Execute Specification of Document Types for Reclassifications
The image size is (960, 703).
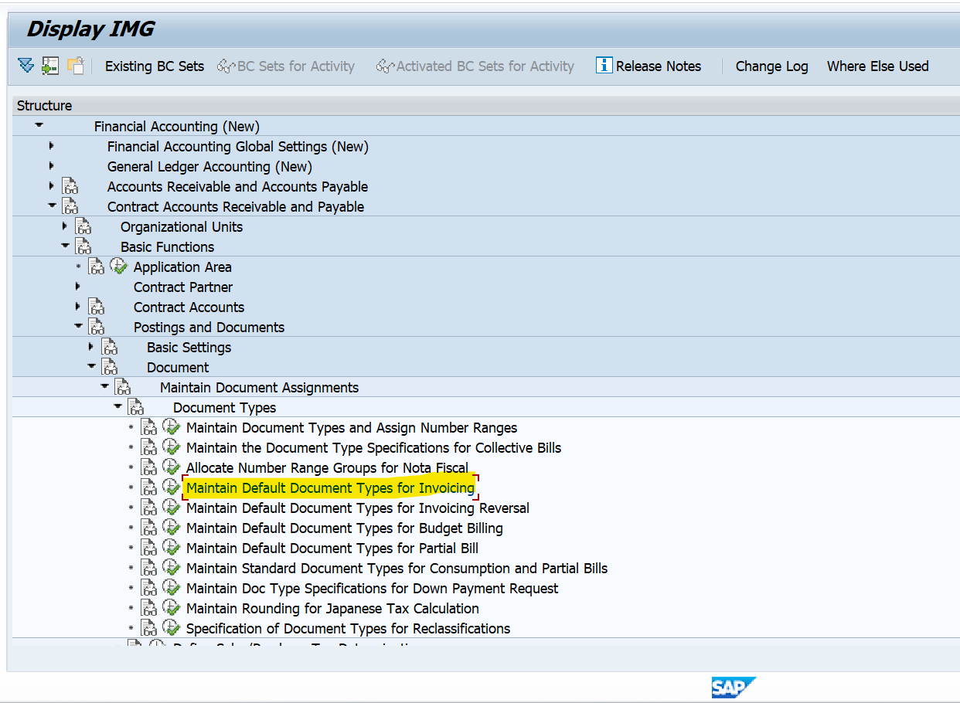(x=172, y=628)
